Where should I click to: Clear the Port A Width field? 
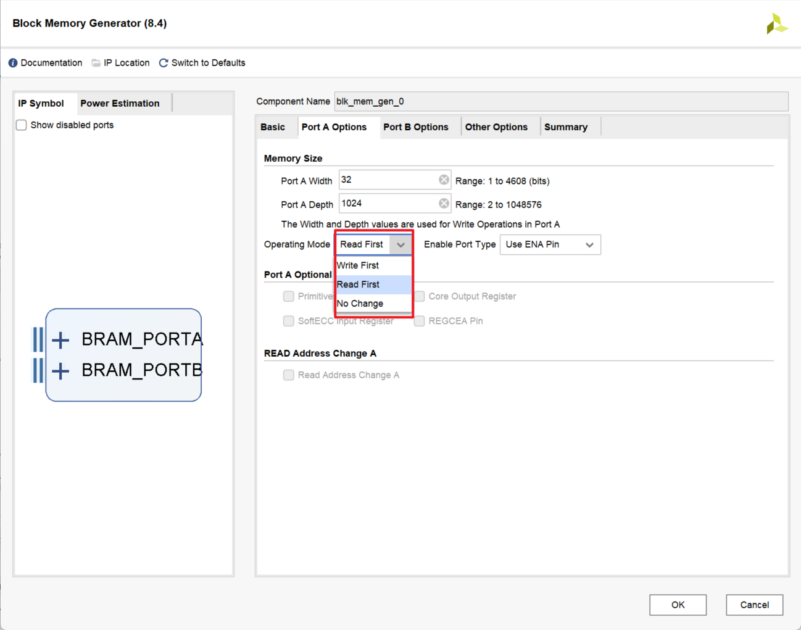point(444,180)
